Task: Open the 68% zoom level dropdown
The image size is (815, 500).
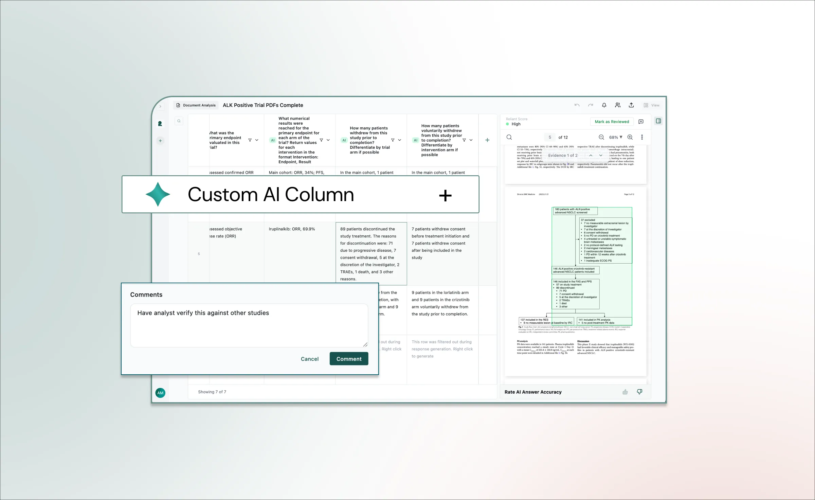Action: click(x=616, y=137)
